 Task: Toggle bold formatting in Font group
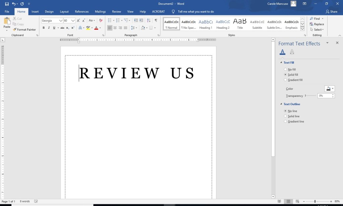pos(44,28)
